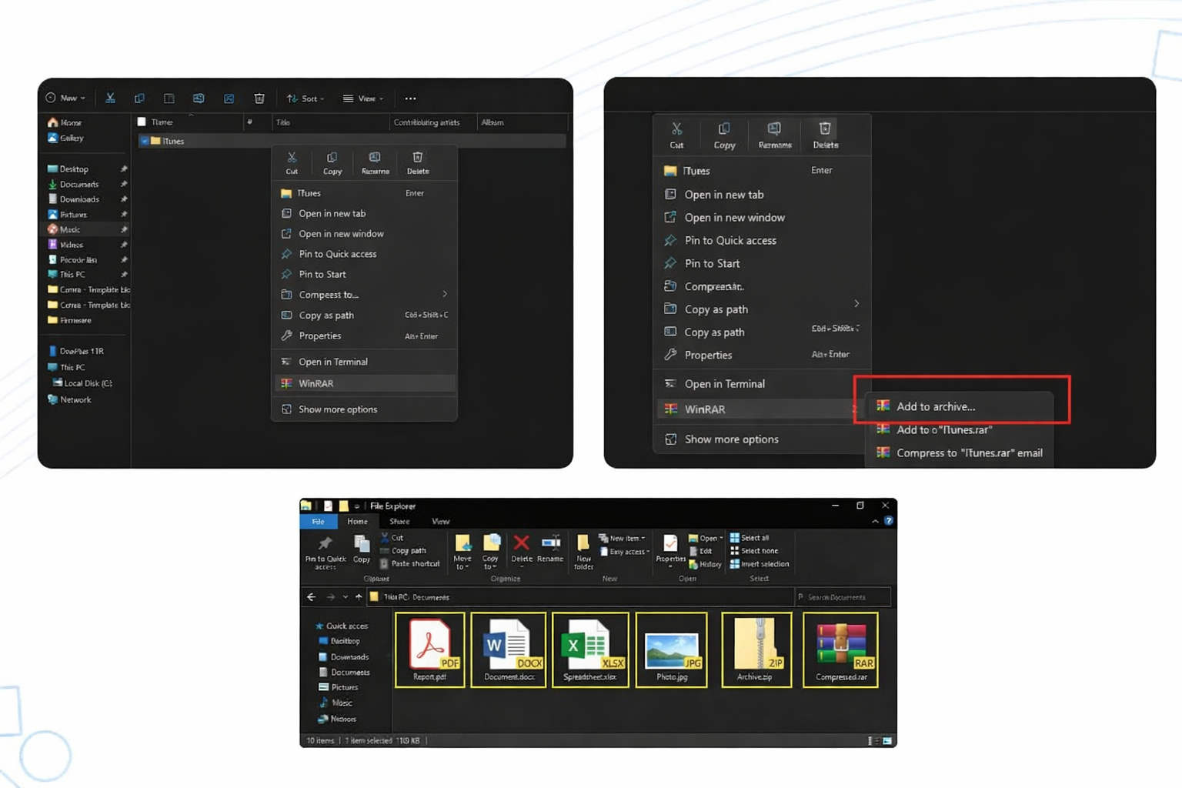This screenshot has height=788, width=1182.
Task: Open the Sort dropdown in the toolbar
Action: click(x=306, y=98)
